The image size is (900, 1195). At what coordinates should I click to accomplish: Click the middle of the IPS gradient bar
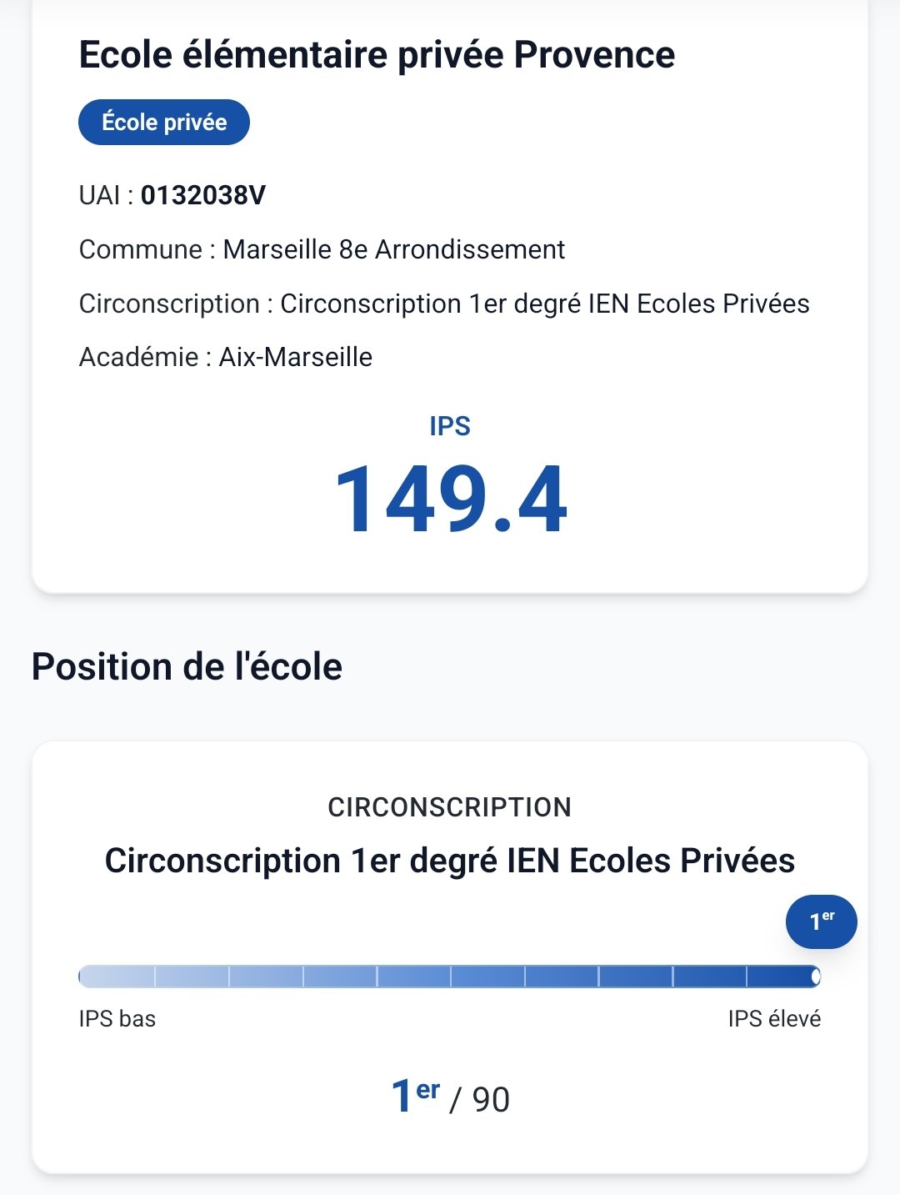[450, 976]
